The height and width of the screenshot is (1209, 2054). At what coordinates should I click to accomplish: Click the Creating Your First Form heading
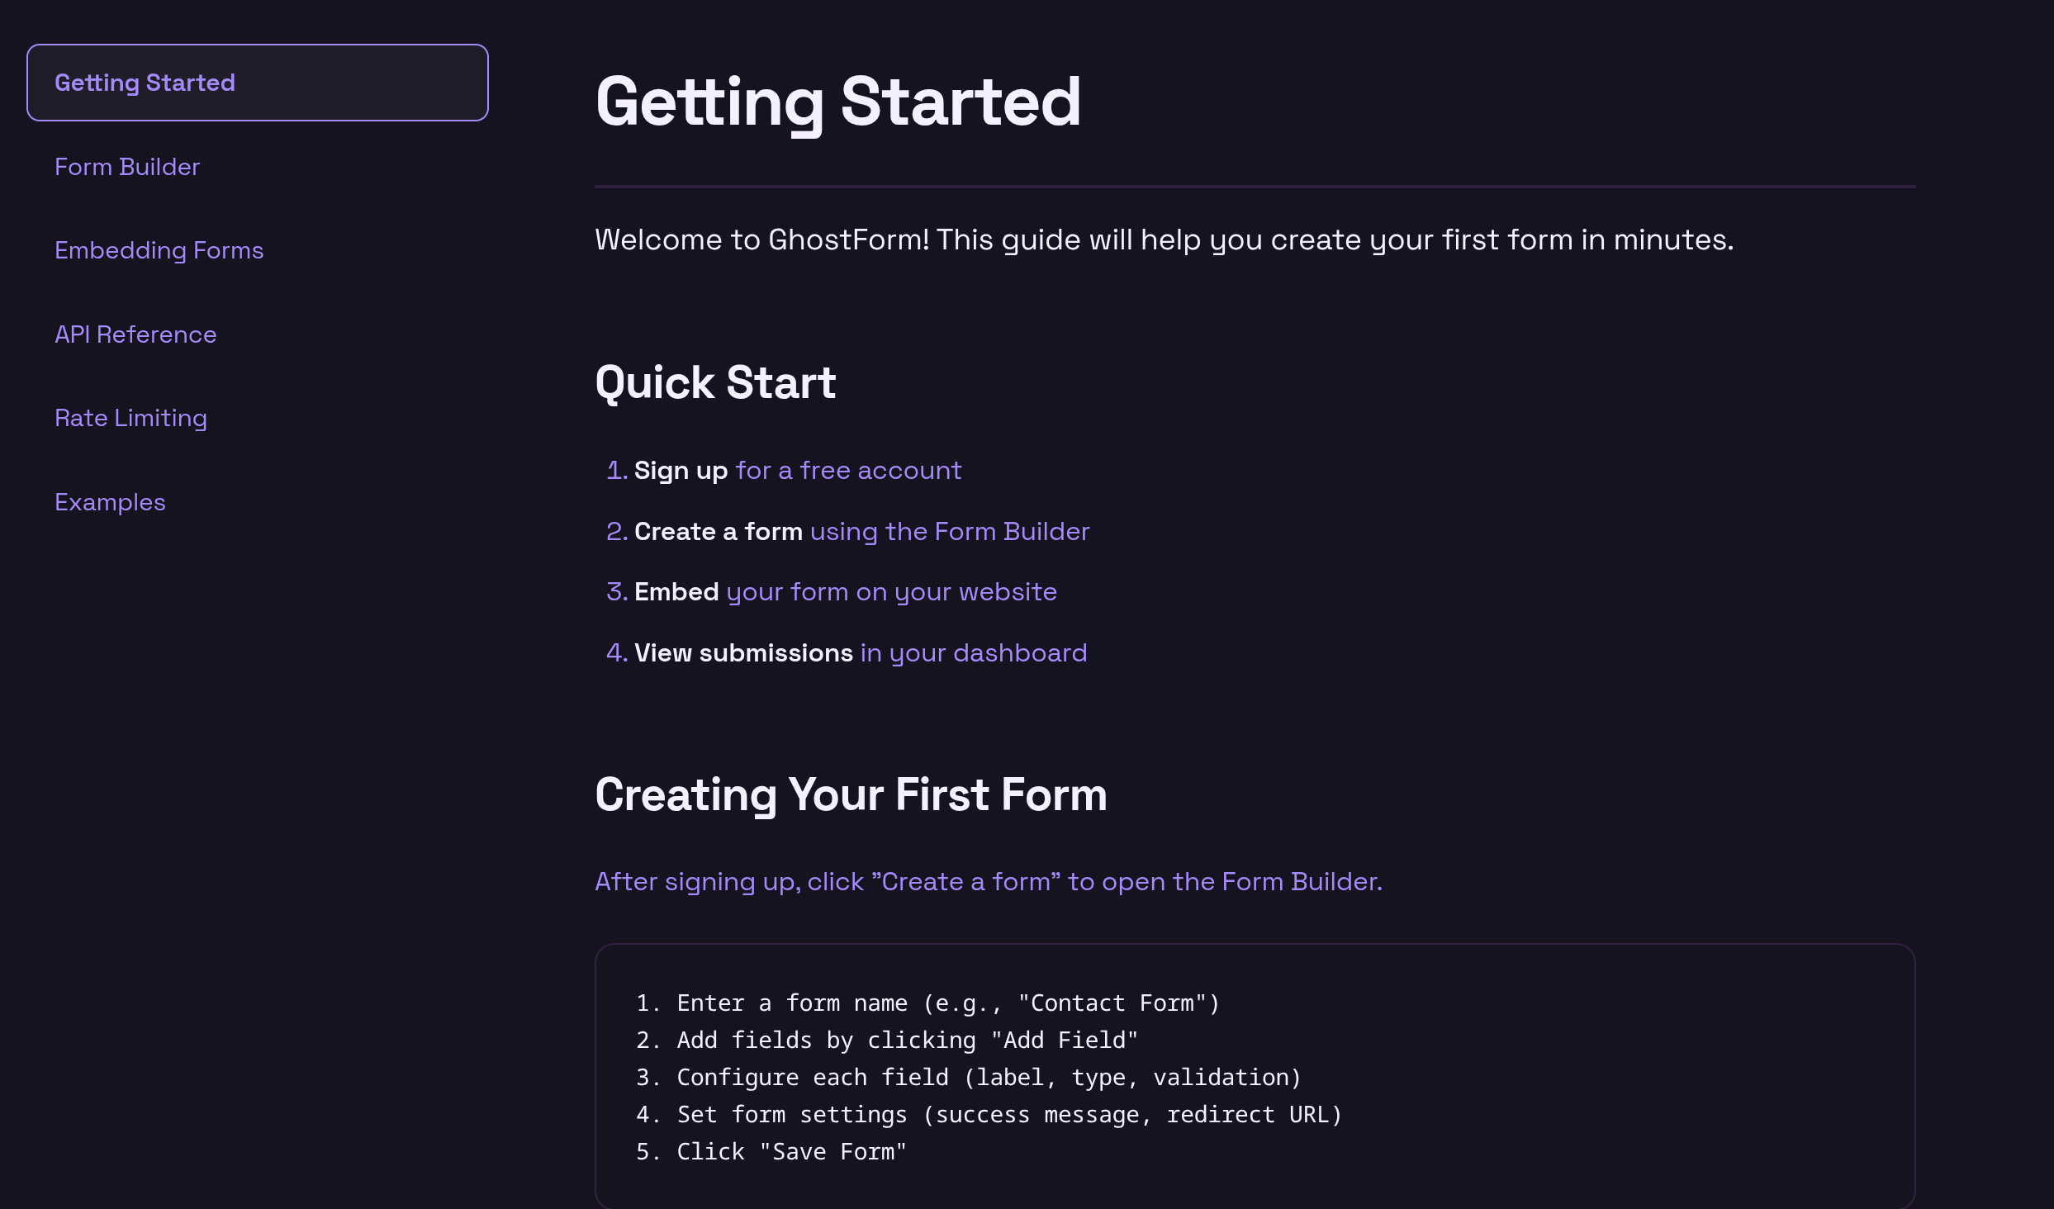(x=851, y=794)
